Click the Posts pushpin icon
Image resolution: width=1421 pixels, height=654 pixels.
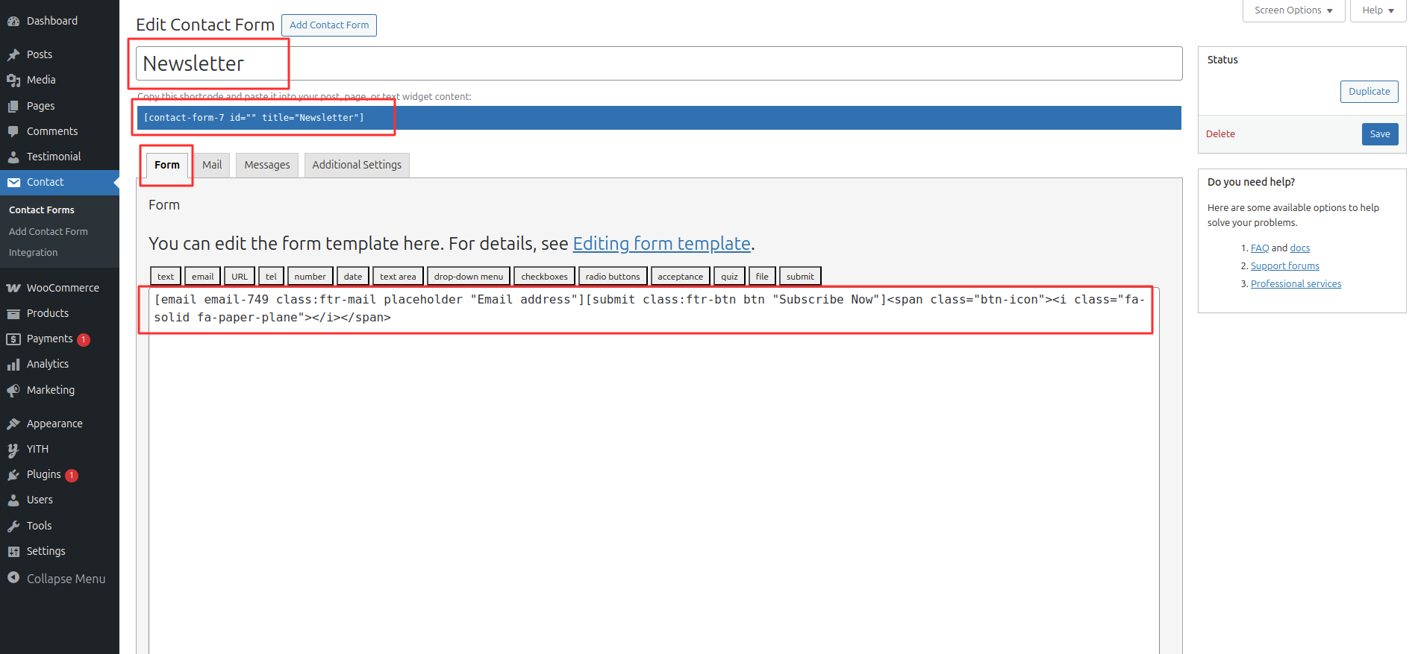13,54
